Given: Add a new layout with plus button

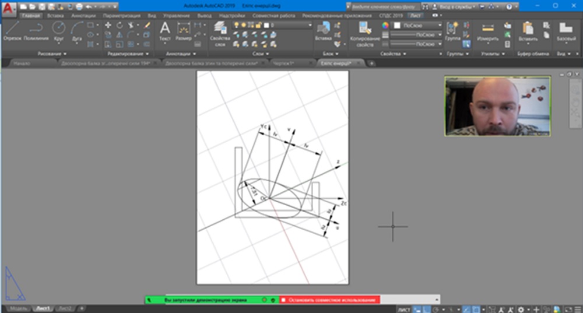Looking at the screenshot, I should [82, 308].
